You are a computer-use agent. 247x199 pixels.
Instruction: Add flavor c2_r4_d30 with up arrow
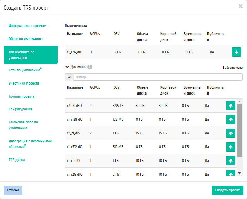230,106
